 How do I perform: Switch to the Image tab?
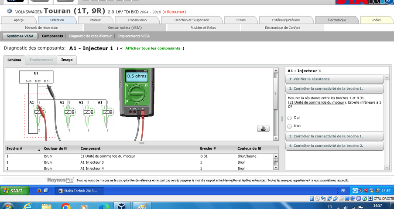[x=67, y=60]
